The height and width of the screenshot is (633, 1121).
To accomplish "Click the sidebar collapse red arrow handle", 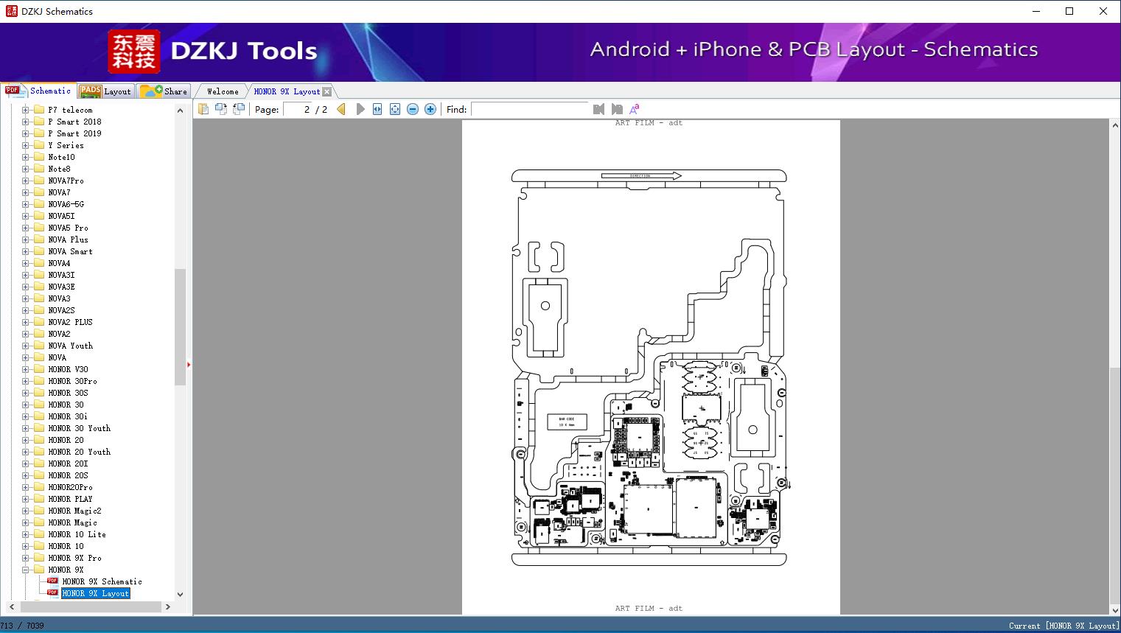I will [x=189, y=364].
